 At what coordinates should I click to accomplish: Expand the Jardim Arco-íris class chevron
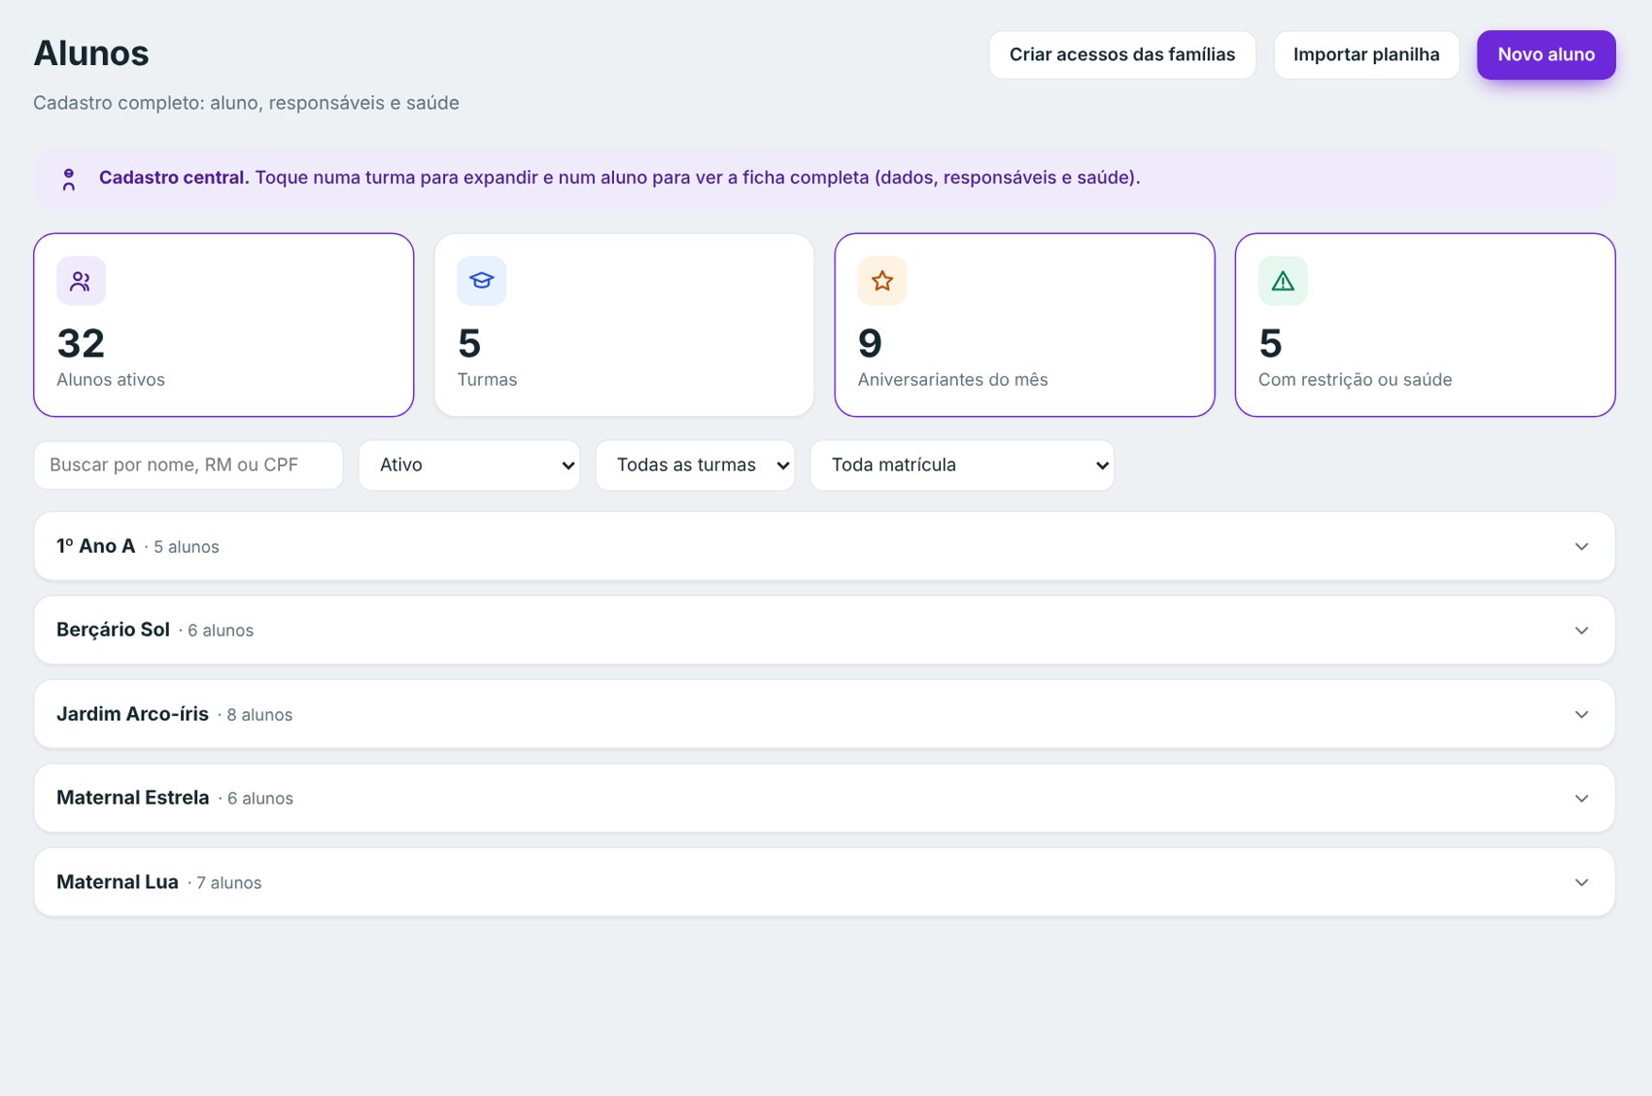1581,714
